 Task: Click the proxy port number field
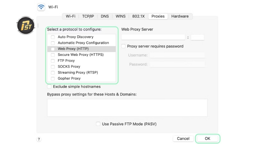tap(198, 37)
